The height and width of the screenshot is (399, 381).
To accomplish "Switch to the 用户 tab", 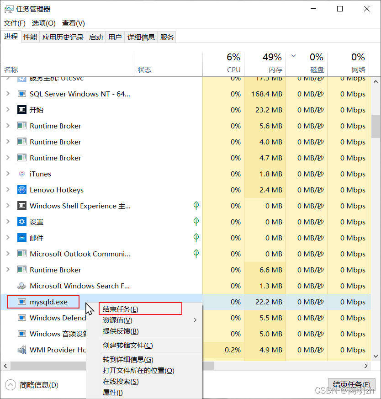I will point(115,37).
